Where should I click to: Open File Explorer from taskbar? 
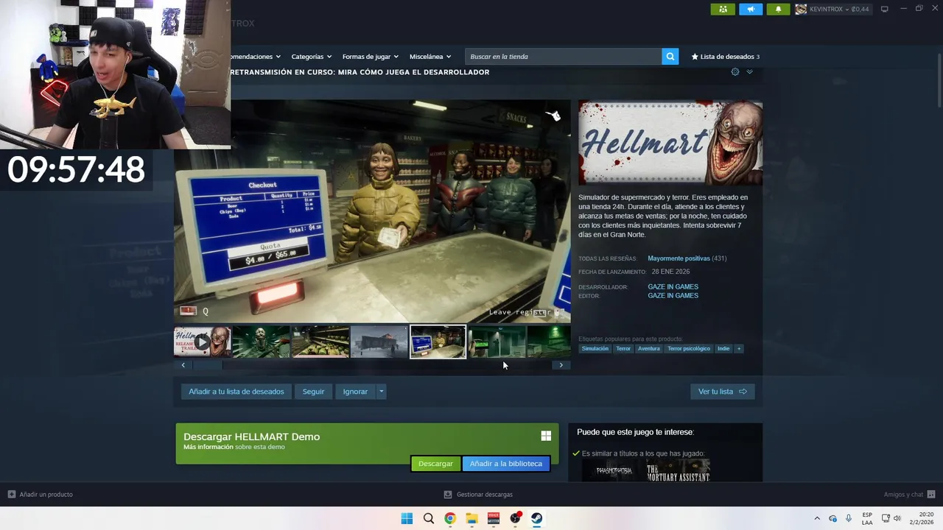471,518
